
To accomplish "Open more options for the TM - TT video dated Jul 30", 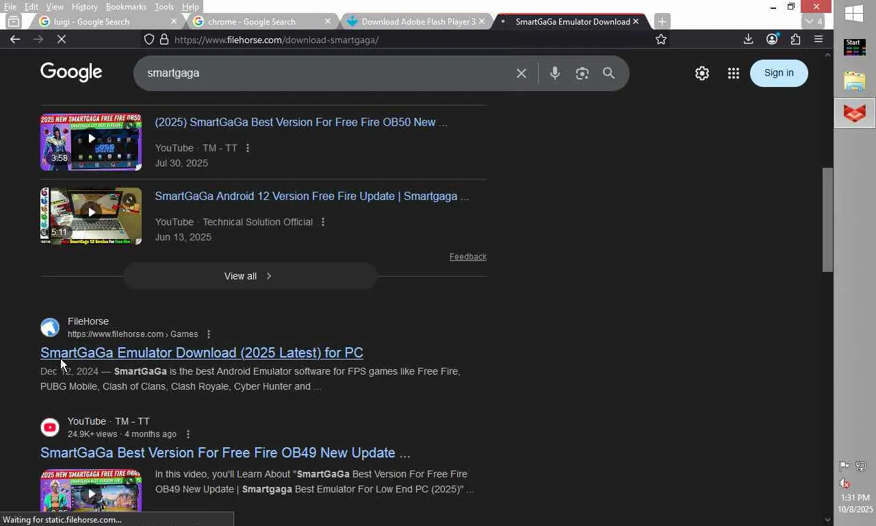I will 248,148.
